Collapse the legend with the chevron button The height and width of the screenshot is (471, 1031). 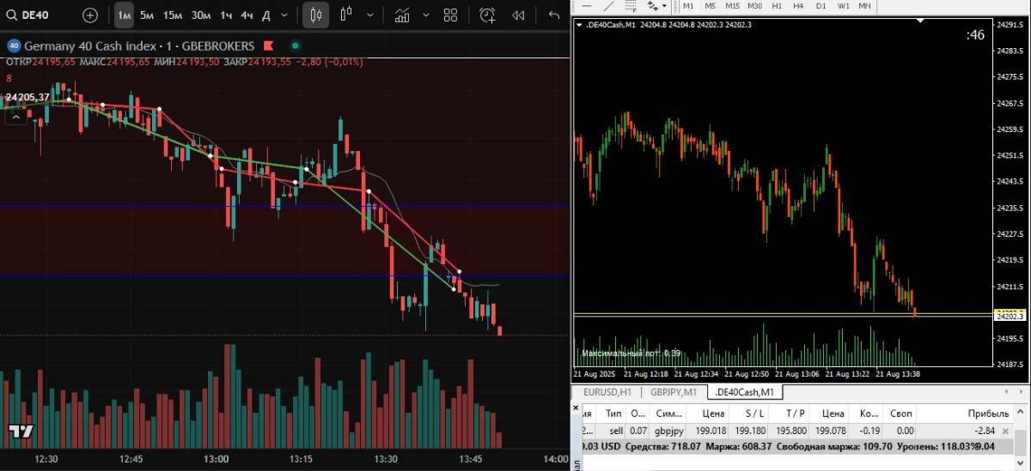[x=15, y=118]
